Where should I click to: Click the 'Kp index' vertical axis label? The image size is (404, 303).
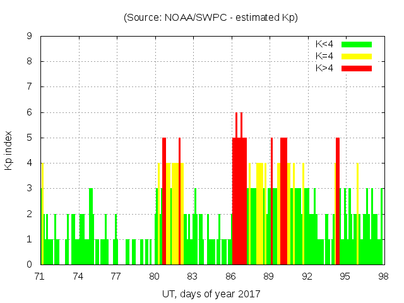coord(9,150)
